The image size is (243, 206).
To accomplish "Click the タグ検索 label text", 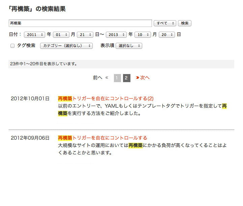I will pyautogui.click(x=26, y=46).
